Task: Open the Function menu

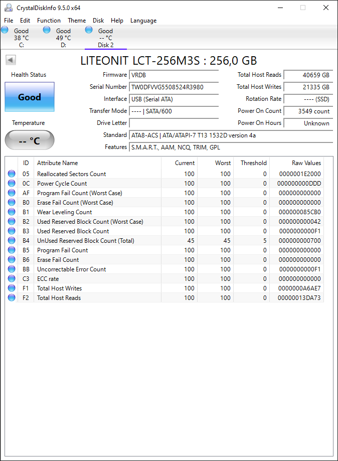Action: 49,20
